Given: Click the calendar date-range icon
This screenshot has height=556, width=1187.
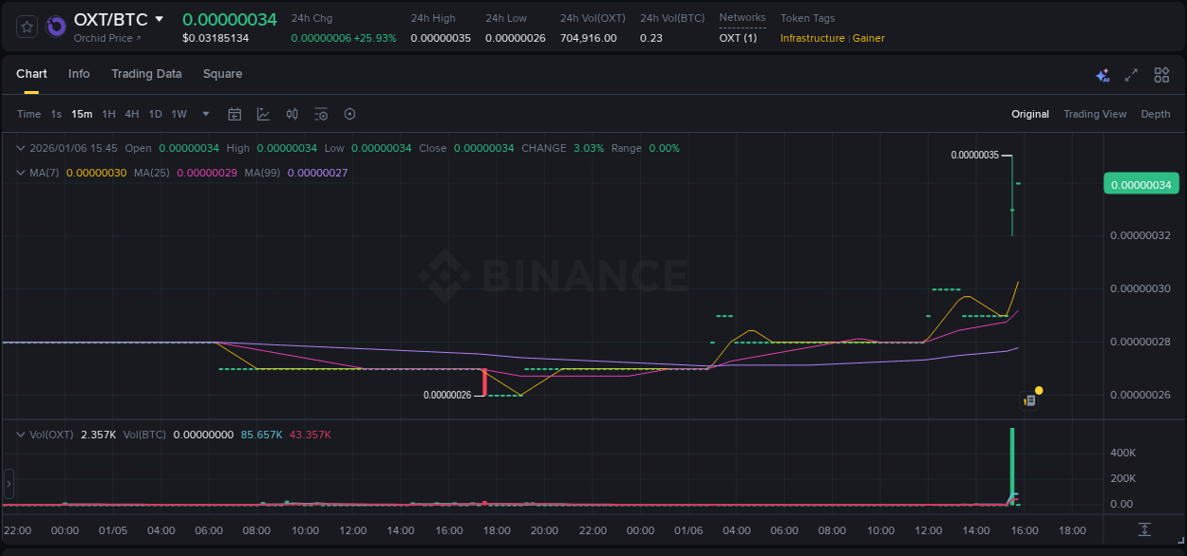Looking at the screenshot, I should tap(235, 114).
